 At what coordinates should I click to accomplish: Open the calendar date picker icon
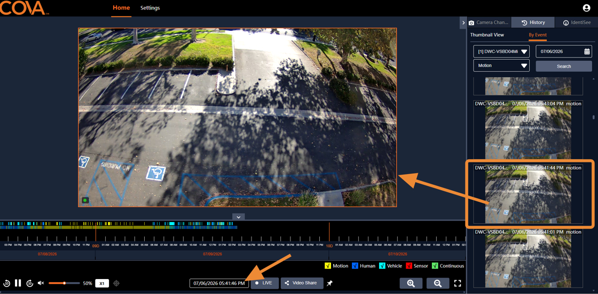587,51
